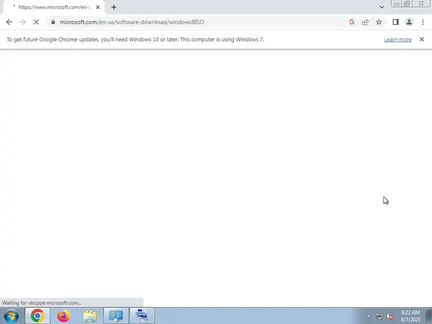Open Windows Explorer from taskbar
Viewport: 432px width, 324px height.
click(x=90, y=316)
